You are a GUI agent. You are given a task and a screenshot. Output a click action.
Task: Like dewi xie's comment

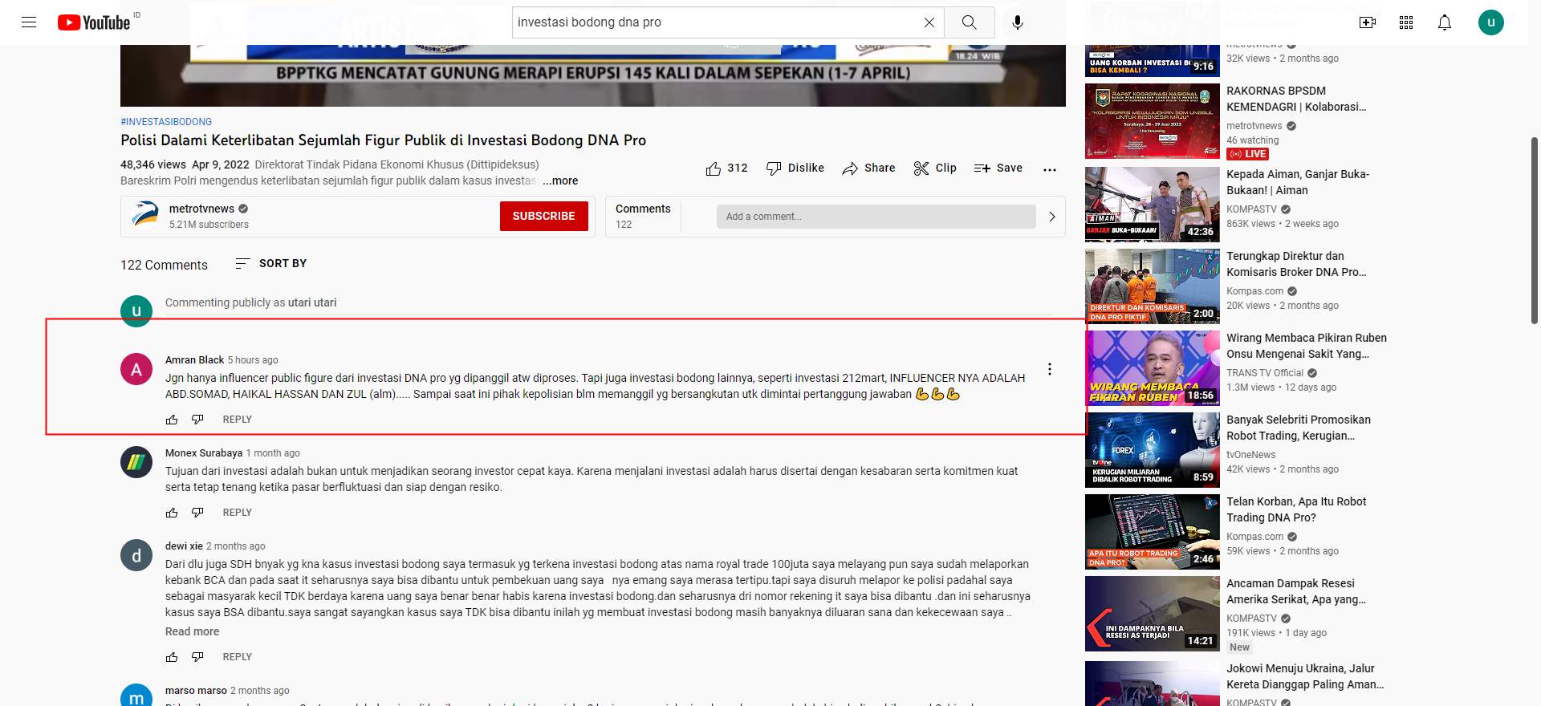(x=172, y=657)
